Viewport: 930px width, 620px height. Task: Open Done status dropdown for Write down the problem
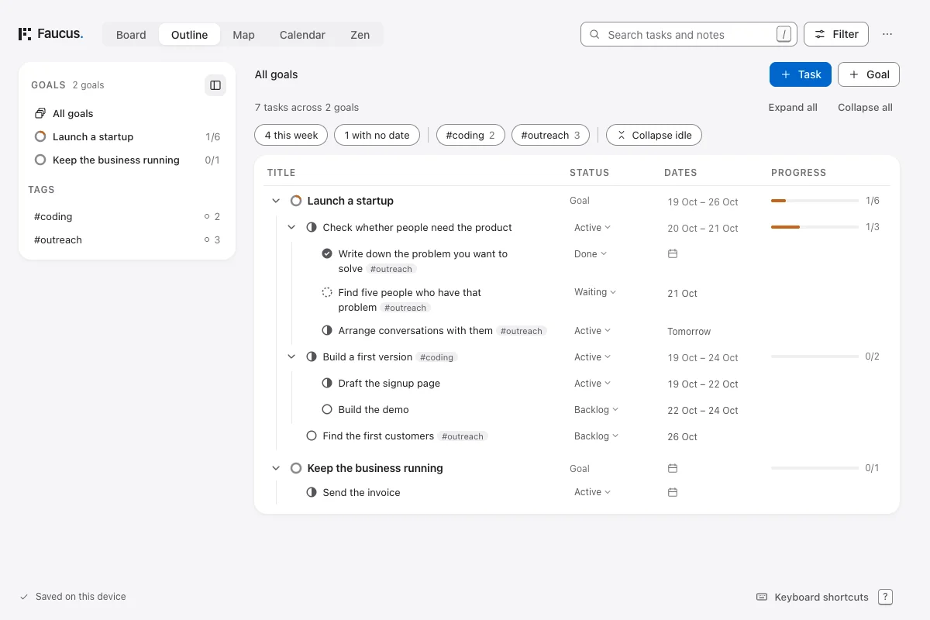tap(591, 254)
